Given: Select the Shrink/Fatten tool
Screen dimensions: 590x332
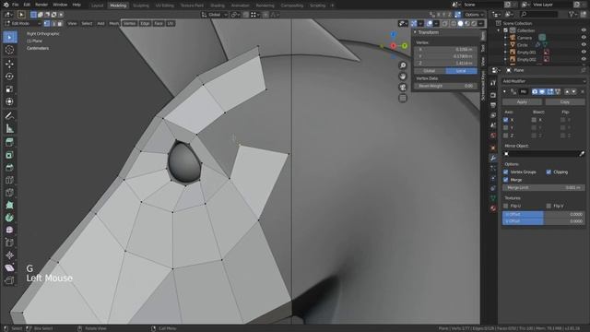Looking at the screenshot, I should coord(10,255).
